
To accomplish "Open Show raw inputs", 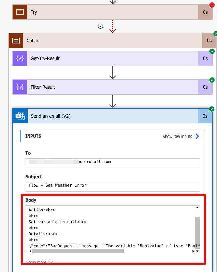I will point(177,137).
